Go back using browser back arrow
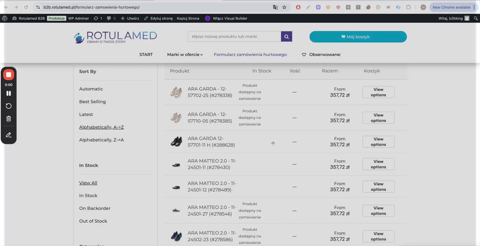The height and width of the screenshot is (246, 480). (x=6, y=7)
